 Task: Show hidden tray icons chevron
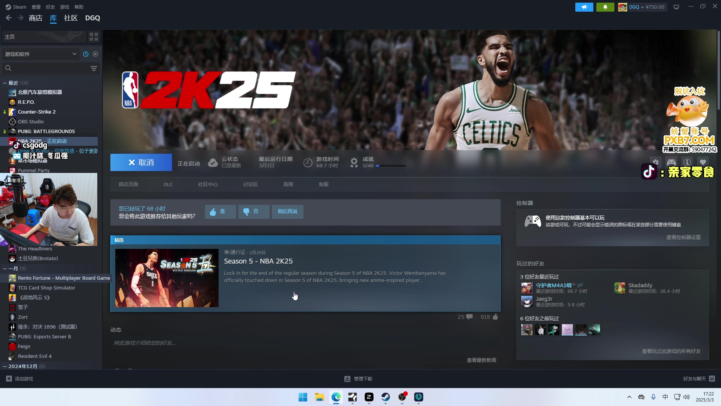click(x=629, y=397)
